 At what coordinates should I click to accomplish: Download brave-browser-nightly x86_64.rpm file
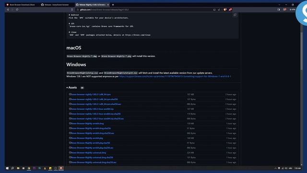coord(91,94)
